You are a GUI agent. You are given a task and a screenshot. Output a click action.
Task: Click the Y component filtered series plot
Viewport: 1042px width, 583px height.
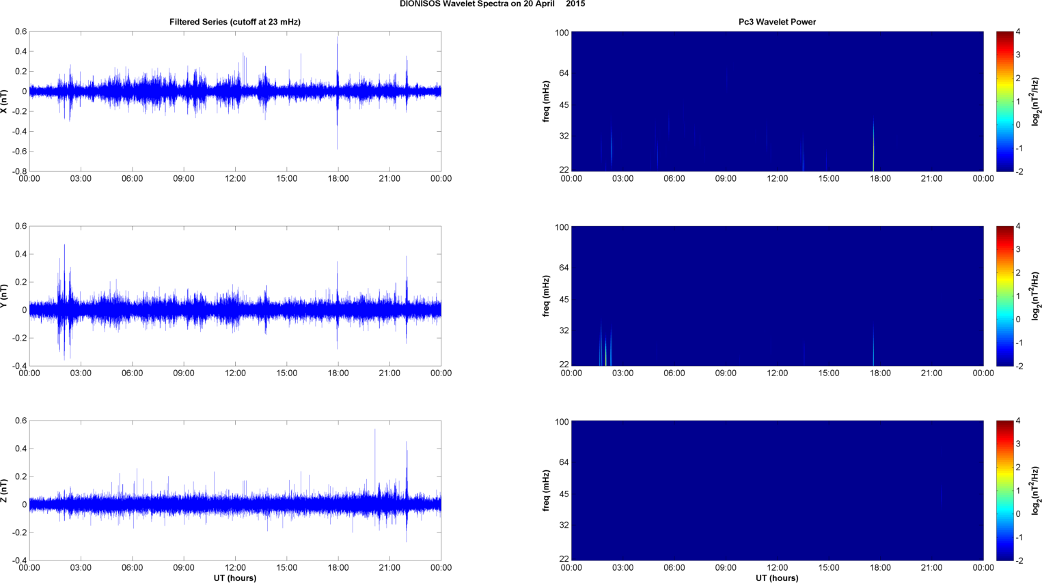point(235,296)
